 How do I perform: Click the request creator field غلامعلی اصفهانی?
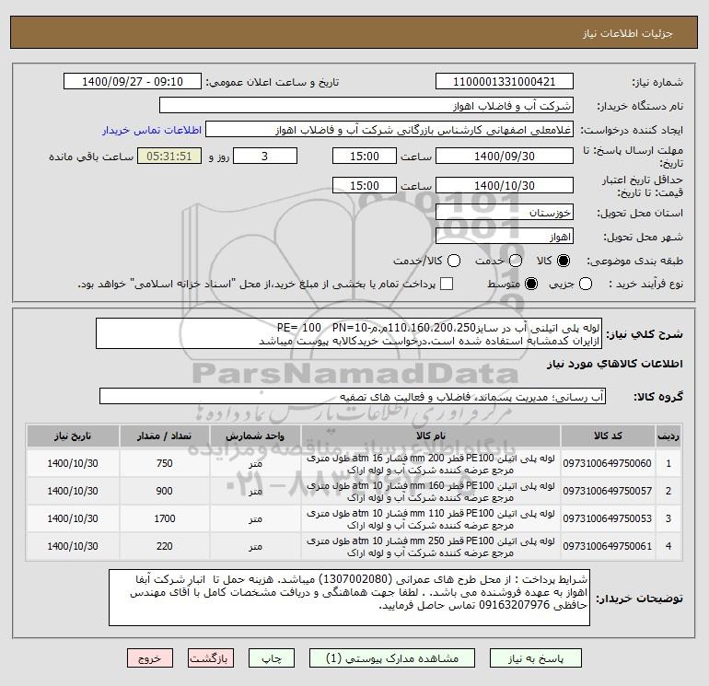click(x=389, y=130)
